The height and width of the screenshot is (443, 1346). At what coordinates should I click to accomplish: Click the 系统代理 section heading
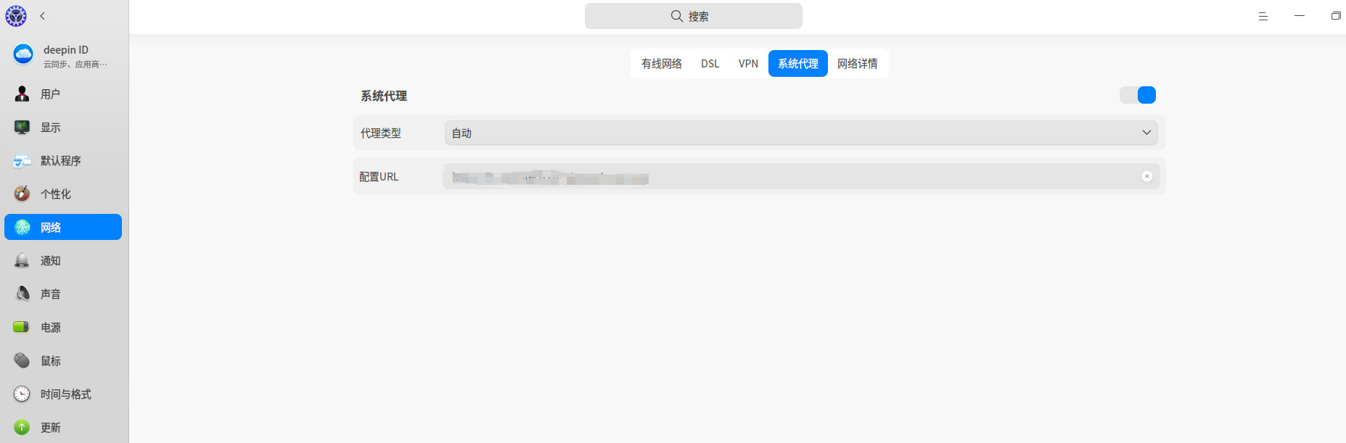point(384,96)
